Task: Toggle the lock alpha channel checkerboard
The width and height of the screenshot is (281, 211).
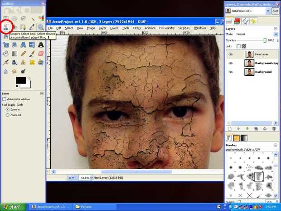Action: click(244, 46)
